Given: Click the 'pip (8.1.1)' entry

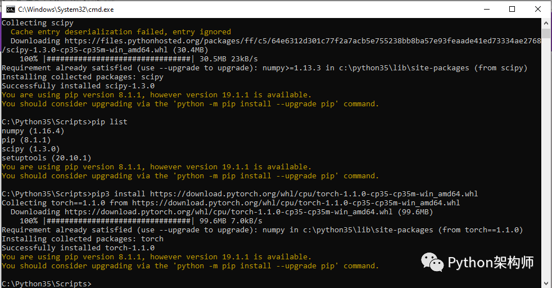Looking at the screenshot, I should (x=26, y=140).
